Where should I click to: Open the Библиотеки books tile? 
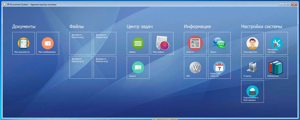click(x=277, y=67)
